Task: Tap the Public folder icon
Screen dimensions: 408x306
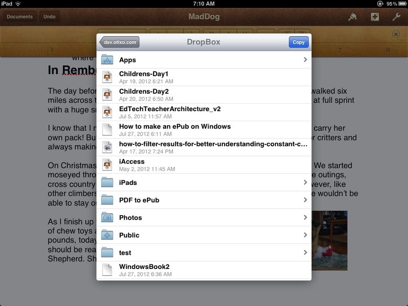Action: point(107,235)
